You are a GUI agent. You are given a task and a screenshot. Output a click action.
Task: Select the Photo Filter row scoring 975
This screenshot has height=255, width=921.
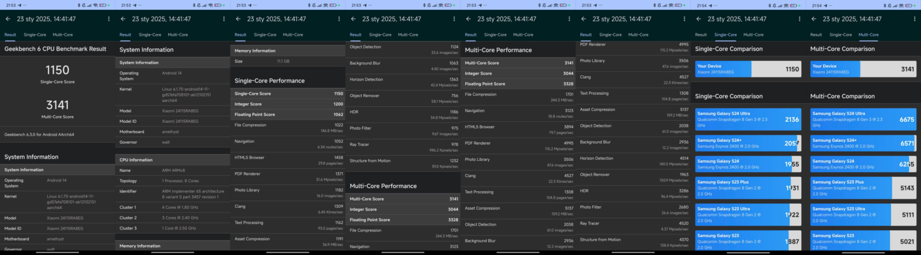click(x=403, y=131)
